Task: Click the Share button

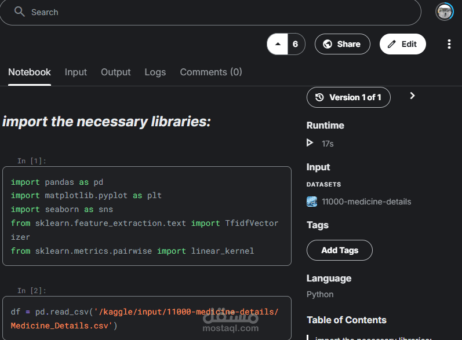Action: point(343,44)
